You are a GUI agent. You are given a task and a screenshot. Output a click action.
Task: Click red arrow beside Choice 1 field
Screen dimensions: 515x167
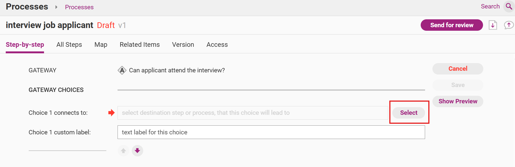(111, 113)
